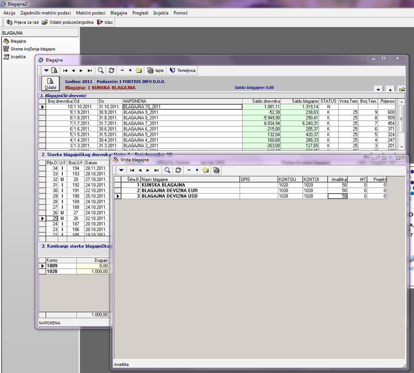Open the folder icon in Vrsta blagajne toolbar
This screenshot has width=414, height=373.
click(x=206, y=170)
